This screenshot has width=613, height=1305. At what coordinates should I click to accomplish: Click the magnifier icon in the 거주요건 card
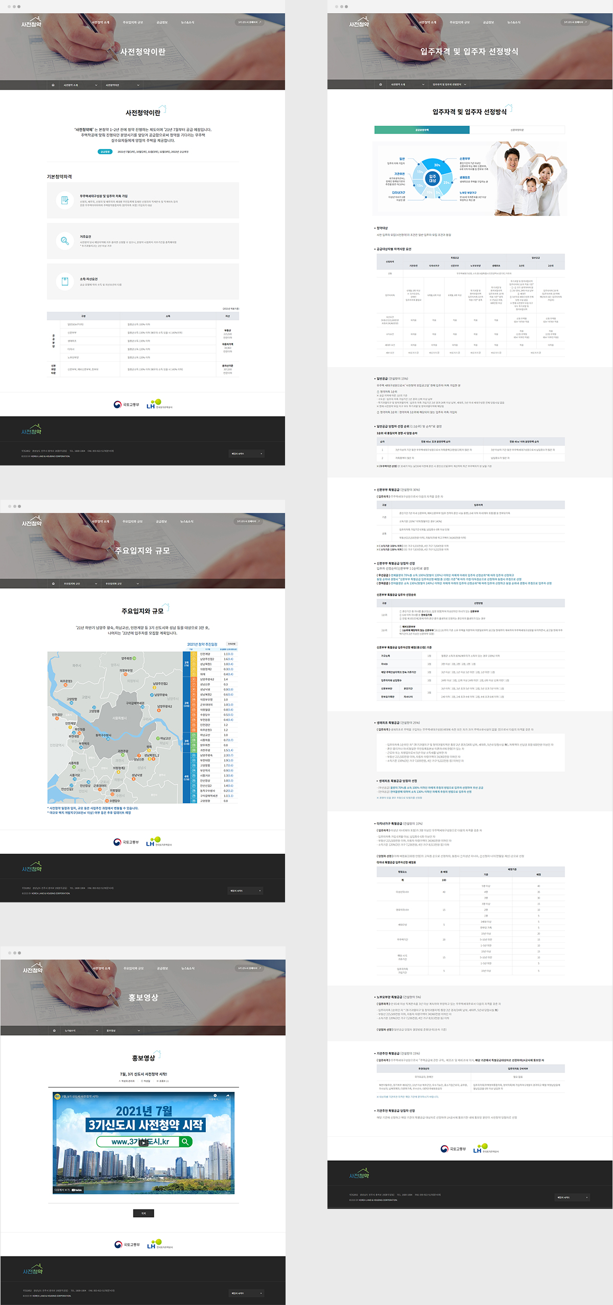click(65, 241)
